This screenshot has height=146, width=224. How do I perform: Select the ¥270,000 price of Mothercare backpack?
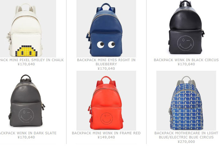point(186,142)
